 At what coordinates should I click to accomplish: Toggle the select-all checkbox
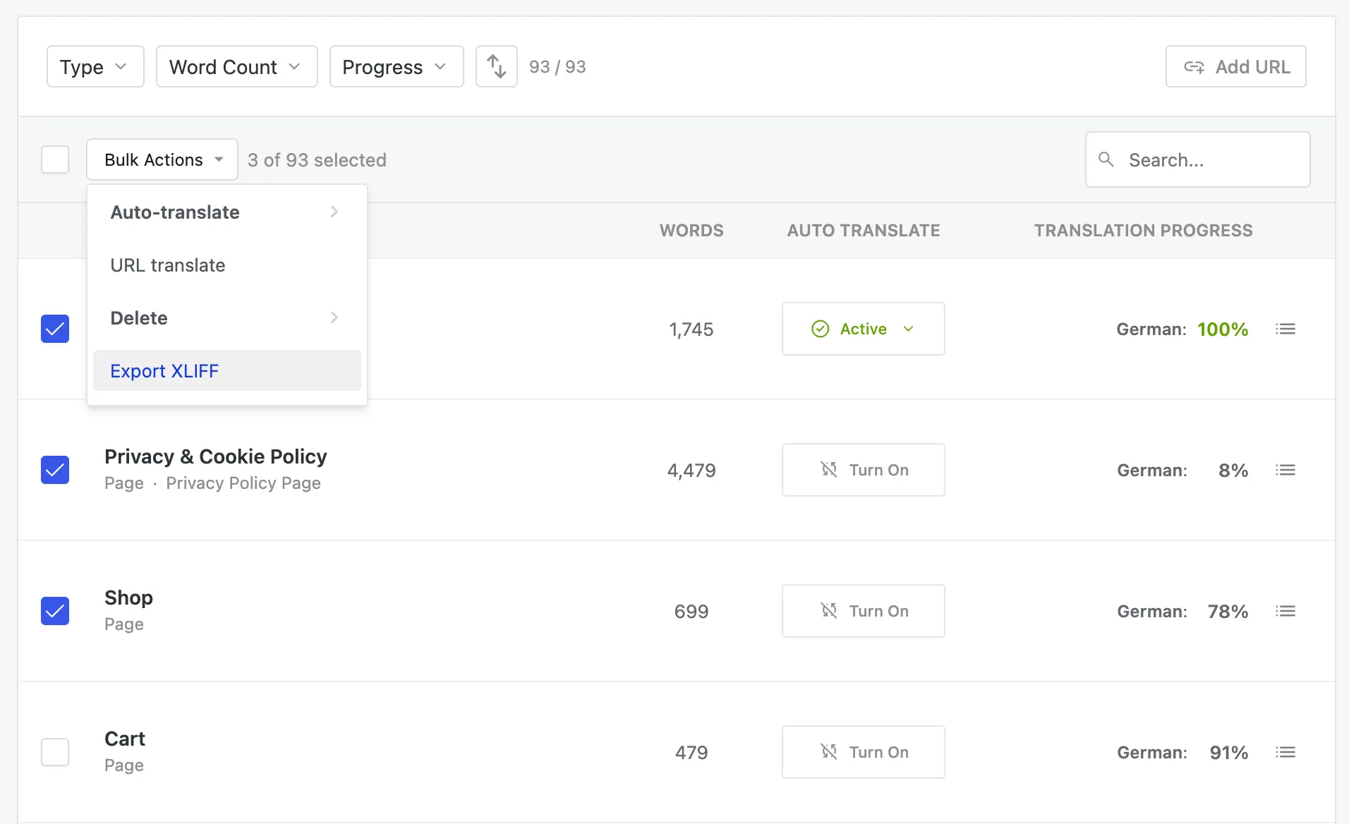pos(55,159)
